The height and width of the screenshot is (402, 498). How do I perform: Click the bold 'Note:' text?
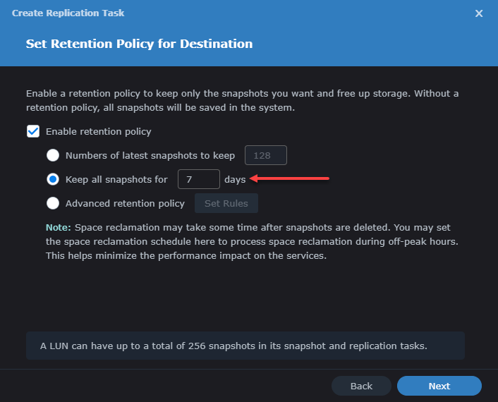pos(59,228)
